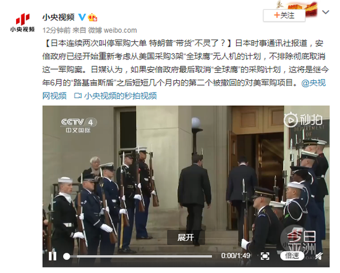Click the crown membership badge icon

pyautogui.click(x=93, y=17)
